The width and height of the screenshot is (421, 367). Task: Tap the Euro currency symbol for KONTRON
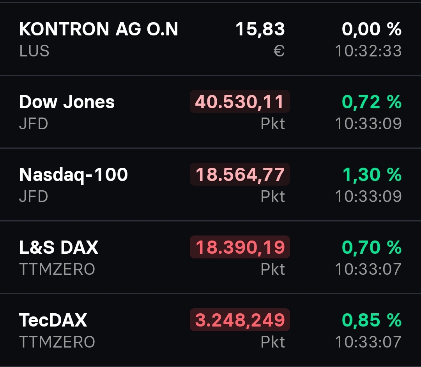tap(279, 51)
